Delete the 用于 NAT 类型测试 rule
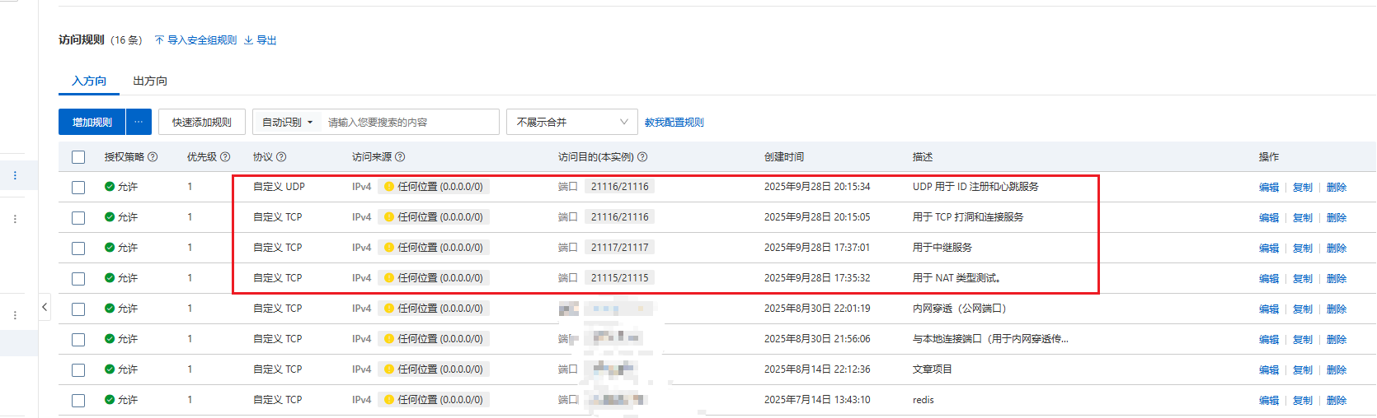This screenshot has width=1377, height=418. pyautogui.click(x=1337, y=279)
